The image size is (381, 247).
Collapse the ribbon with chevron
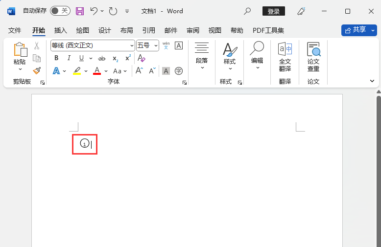click(x=372, y=81)
